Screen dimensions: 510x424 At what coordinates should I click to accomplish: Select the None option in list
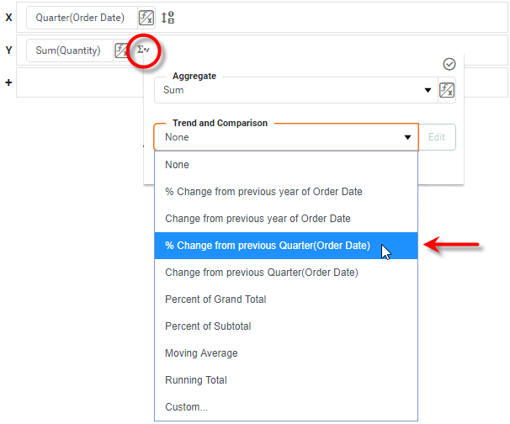tap(178, 165)
